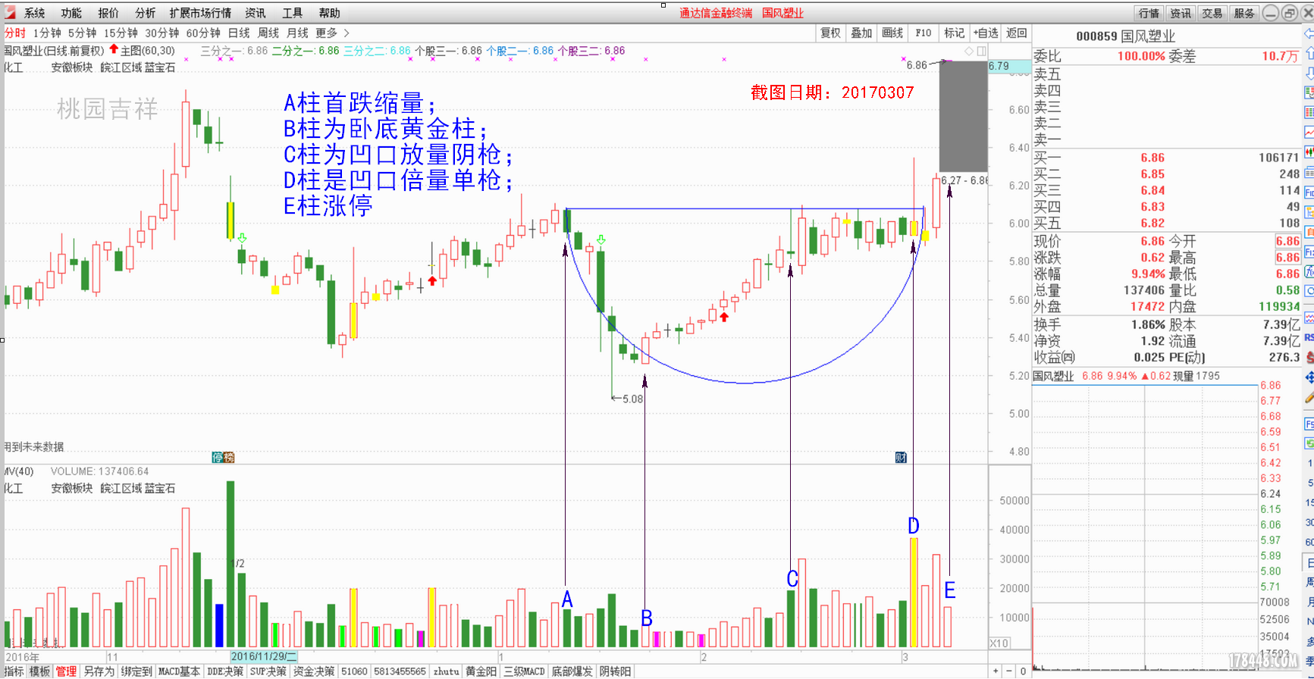Add stock via +自选 button
This screenshot has height=679, width=1314.
point(986,33)
